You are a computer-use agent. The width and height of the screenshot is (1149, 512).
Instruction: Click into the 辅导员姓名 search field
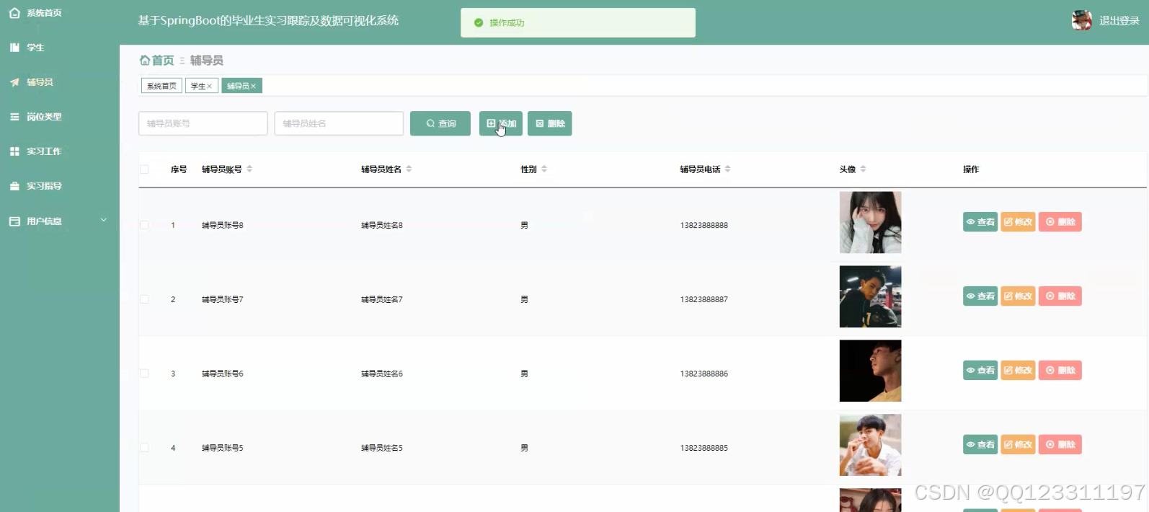click(339, 123)
